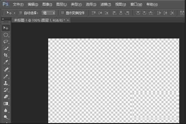Viewport: 186px width, 124px height.
Task: Click Align Right Edges icon
Action: pyautogui.click(x=127, y=13)
